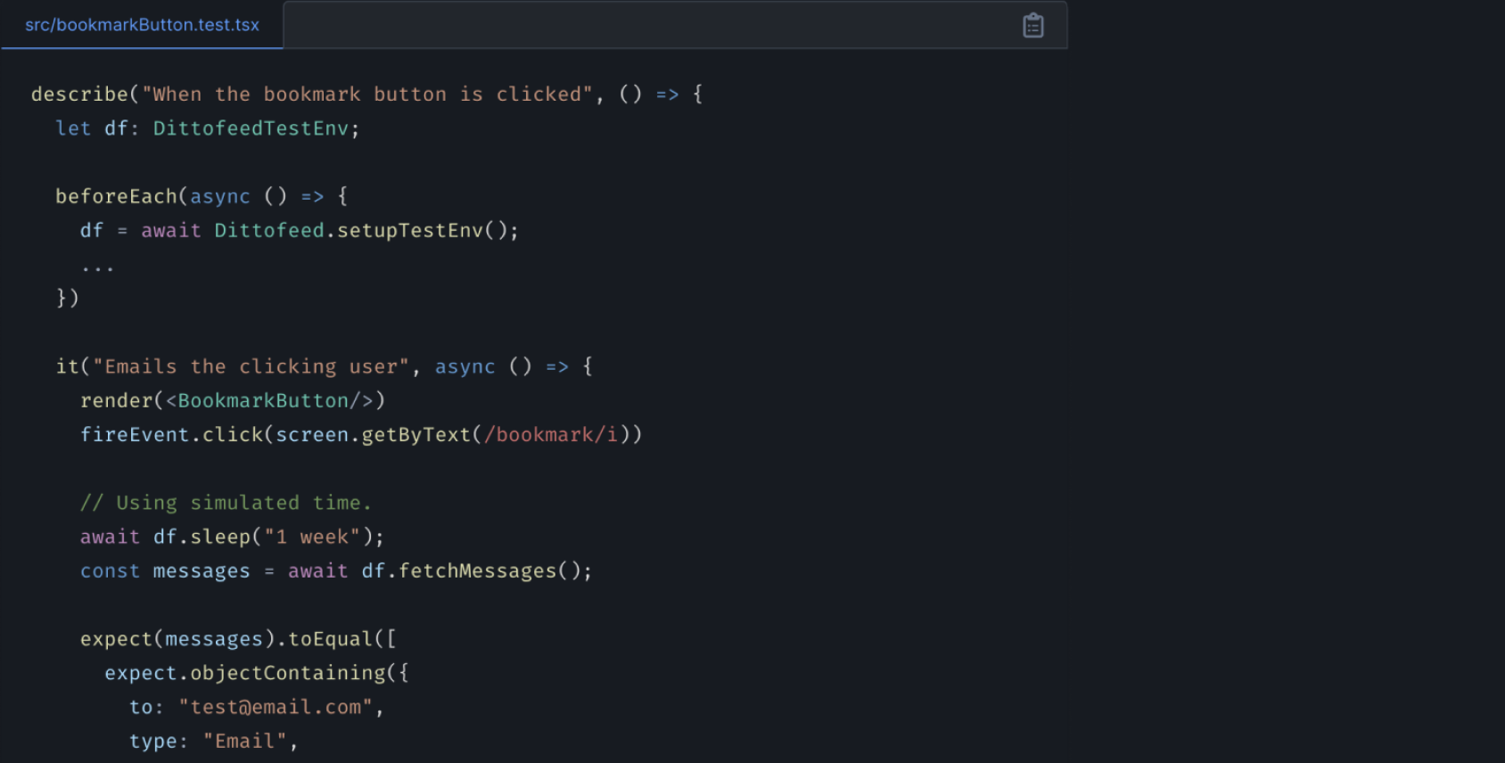Viewport: 1505px width, 763px height.
Task: Click the it("Emails the clicking user" line
Action: [324, 366]
